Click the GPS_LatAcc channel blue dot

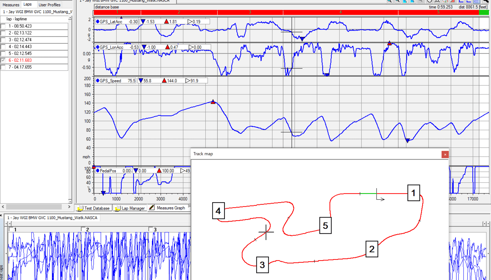(x=97, y=21)
